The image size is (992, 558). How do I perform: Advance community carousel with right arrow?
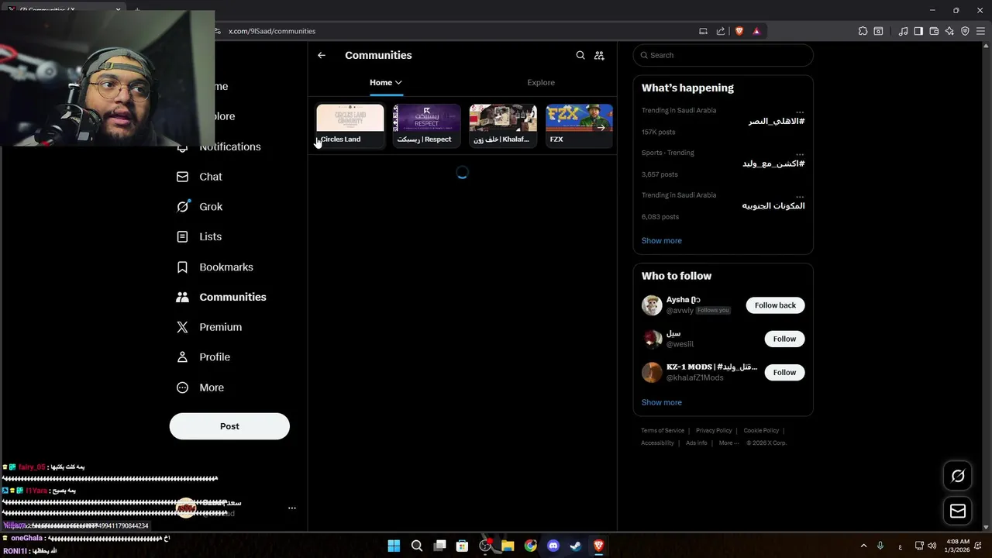[x=601, y=127]
